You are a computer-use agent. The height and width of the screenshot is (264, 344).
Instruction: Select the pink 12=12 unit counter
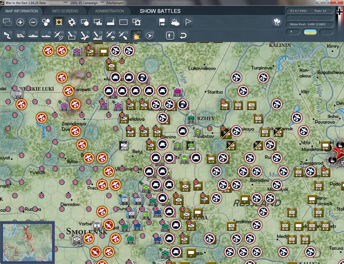pyautogui.click(x=177, y=92)
